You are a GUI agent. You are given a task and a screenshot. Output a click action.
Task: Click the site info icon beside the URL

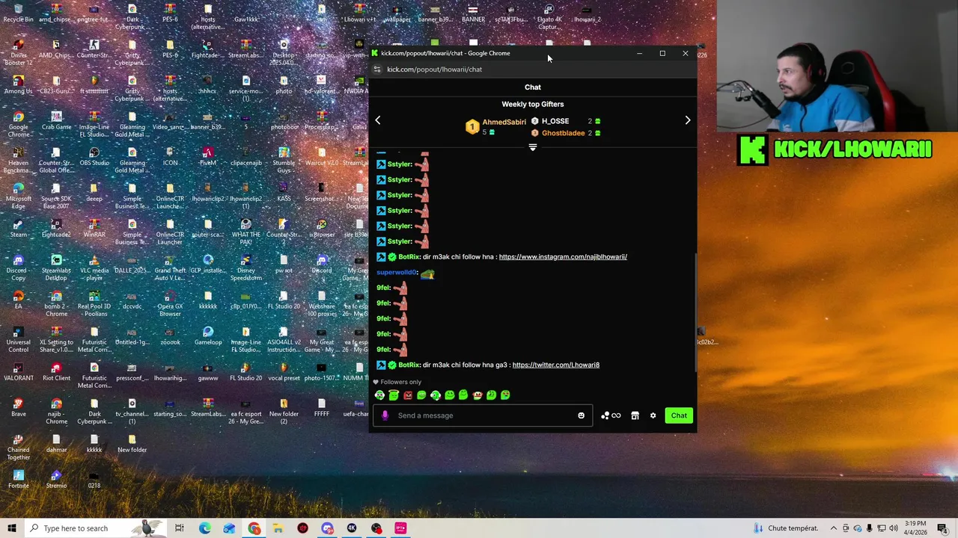pos(377,69)
